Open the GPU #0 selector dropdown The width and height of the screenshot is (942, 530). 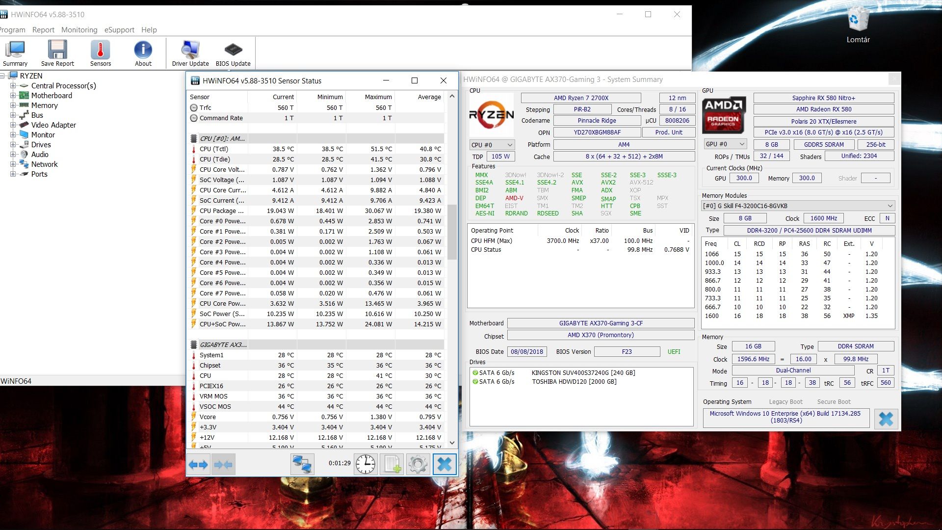(725, 144)
